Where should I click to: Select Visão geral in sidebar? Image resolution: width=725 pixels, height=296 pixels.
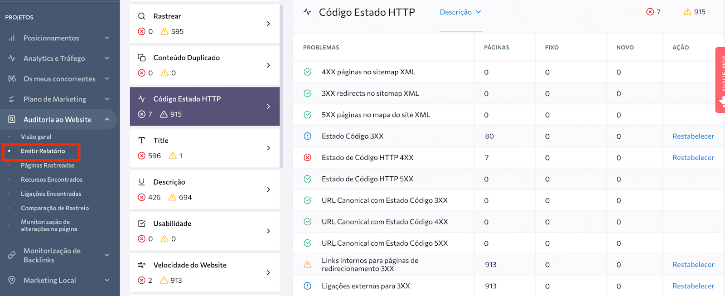pyautogui.click(x=36, y=137)
